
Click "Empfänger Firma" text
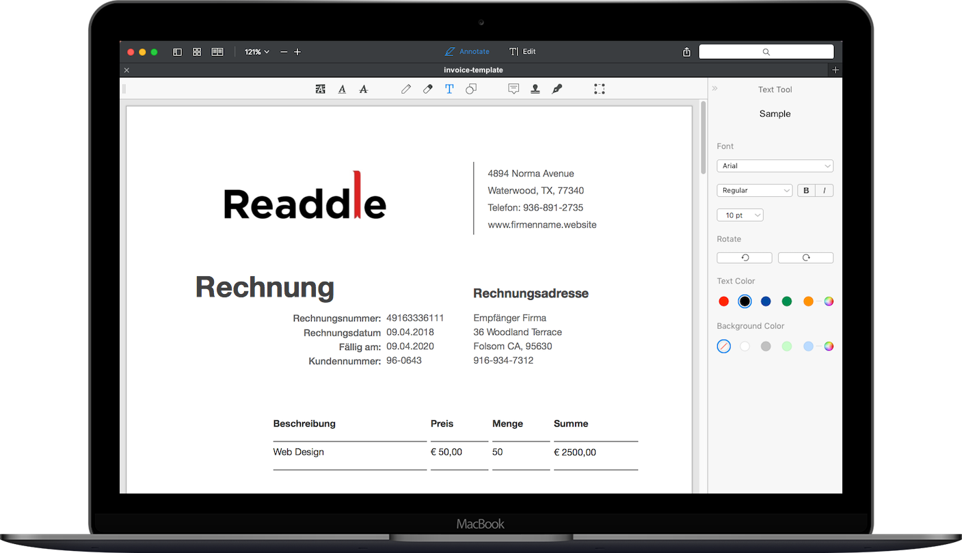pyautogui.click(x=510, y=318)
